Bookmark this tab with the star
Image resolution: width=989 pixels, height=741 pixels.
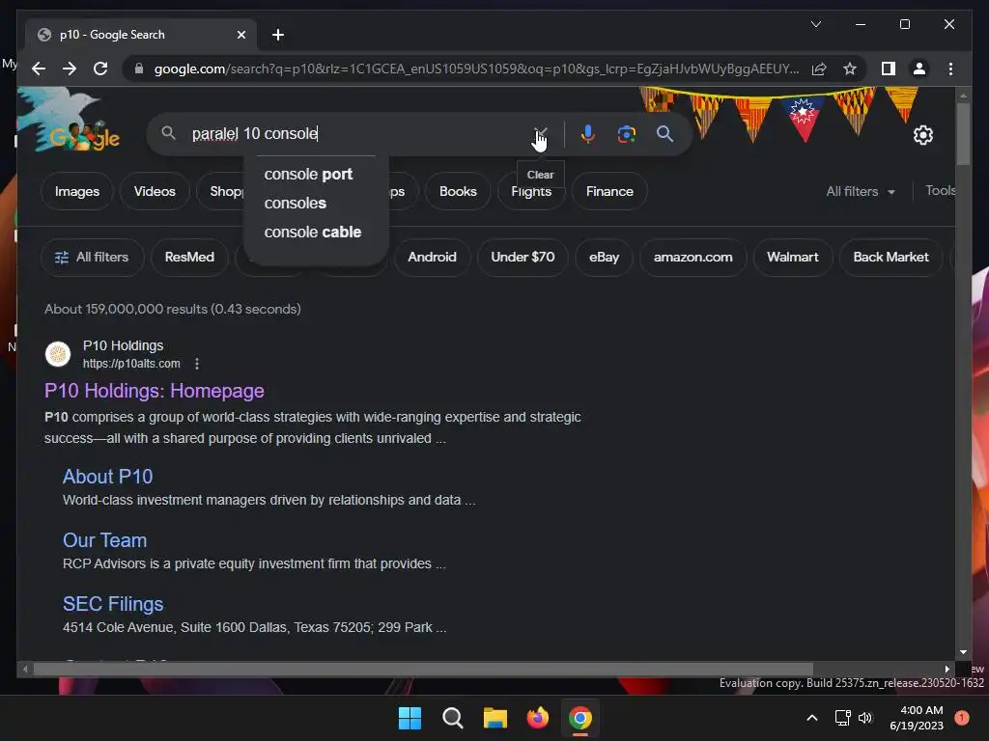[850, 69]
